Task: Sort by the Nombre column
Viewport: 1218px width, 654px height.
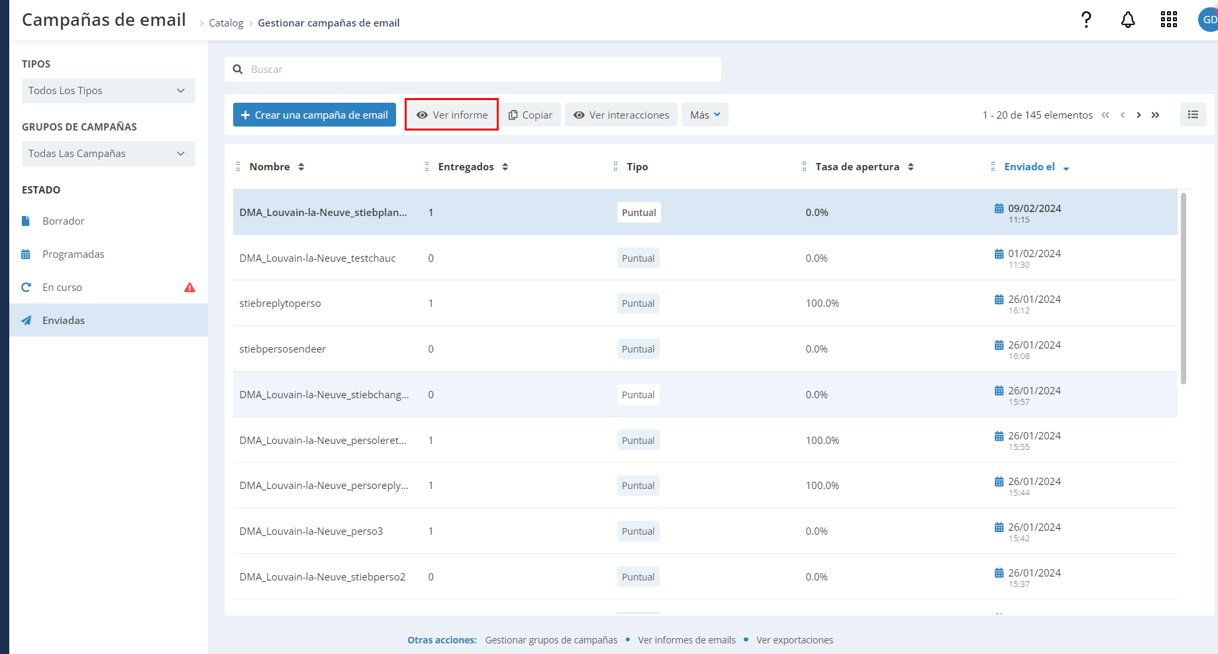Action: (x=301, y=167)
